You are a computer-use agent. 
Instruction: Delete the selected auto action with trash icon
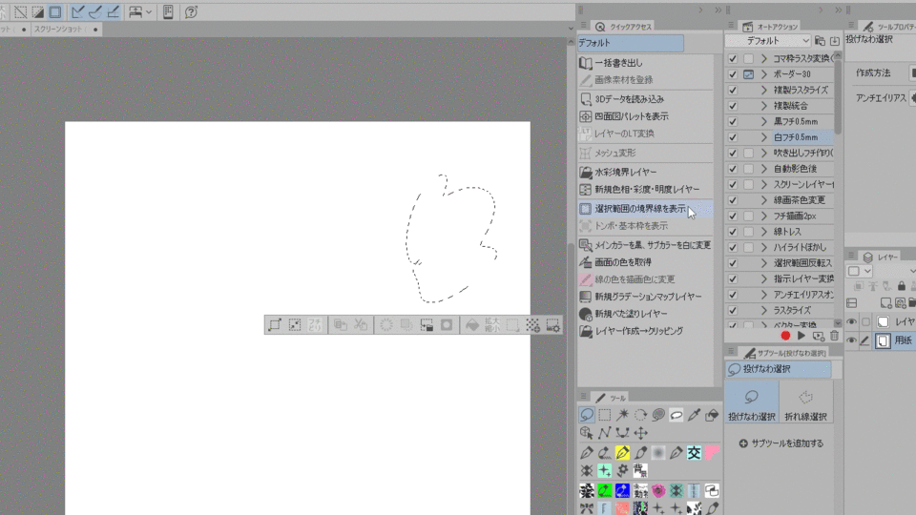click(834, 336)
